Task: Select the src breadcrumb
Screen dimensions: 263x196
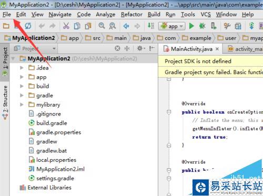Action: tap(93, 38)
